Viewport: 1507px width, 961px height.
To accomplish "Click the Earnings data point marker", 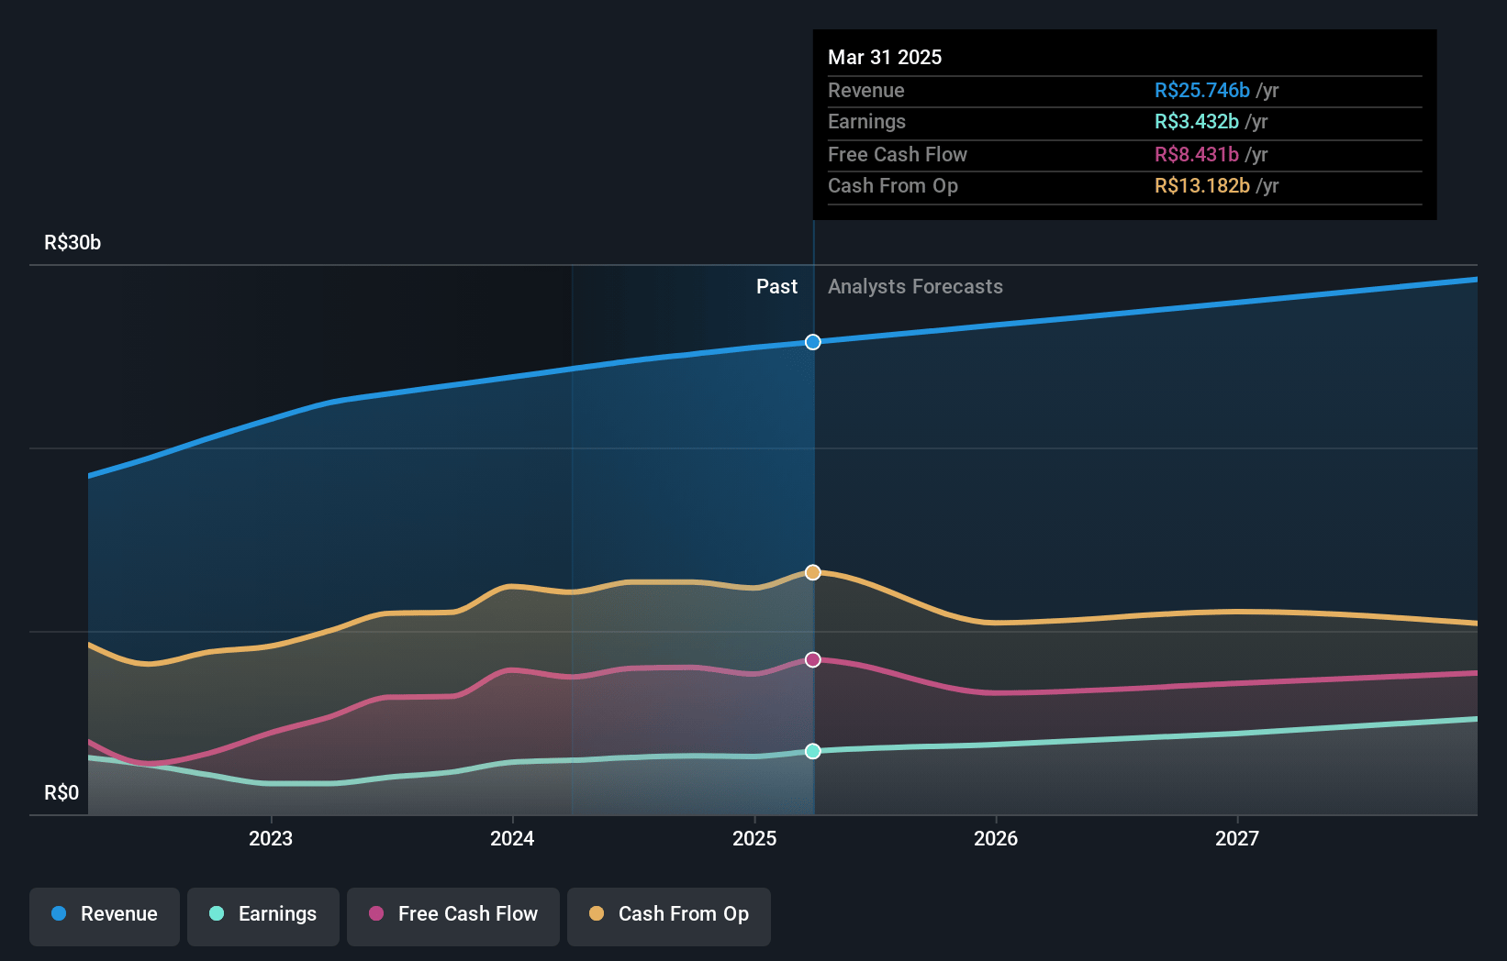I will tap(813, 751).
